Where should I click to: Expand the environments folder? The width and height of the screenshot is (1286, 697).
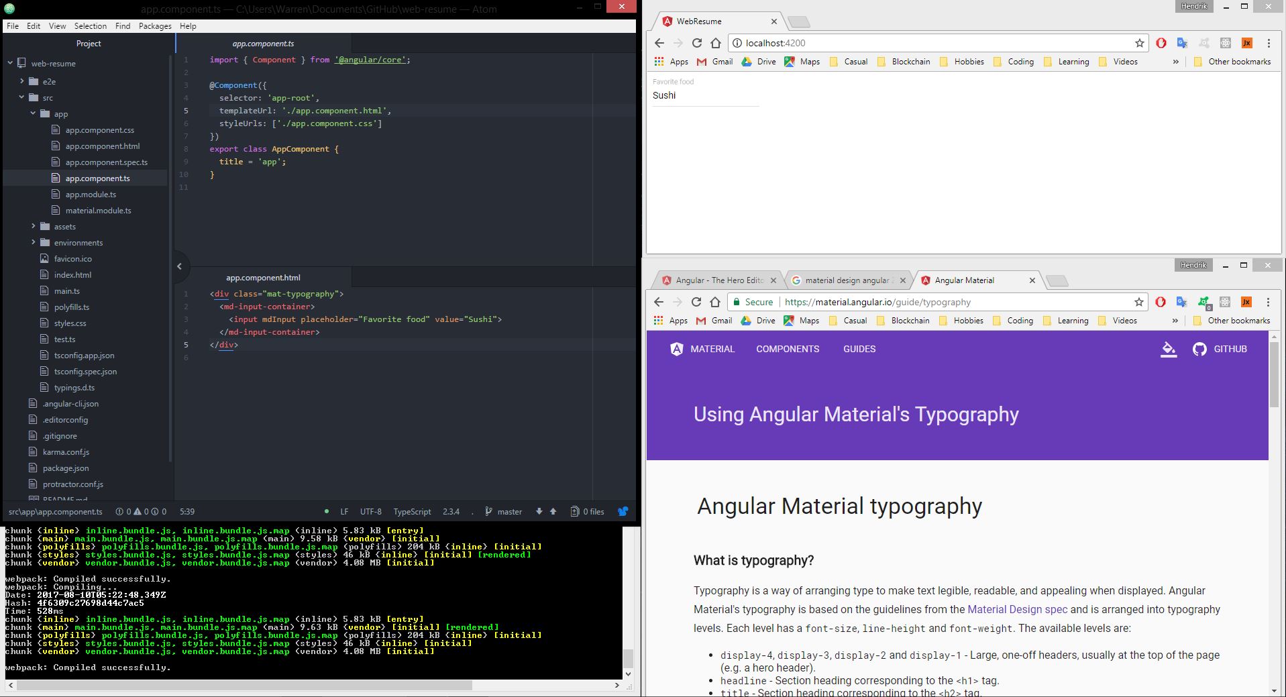[33, 242]
